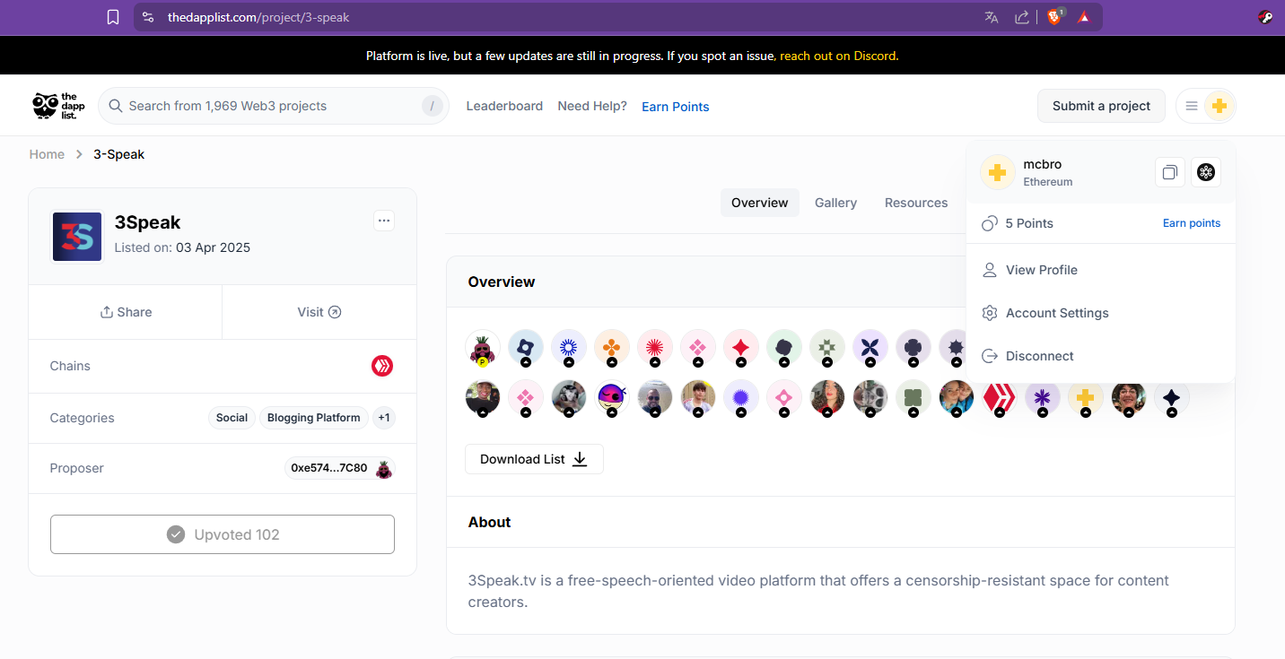Switch to the Resources tab

[916, 203]
